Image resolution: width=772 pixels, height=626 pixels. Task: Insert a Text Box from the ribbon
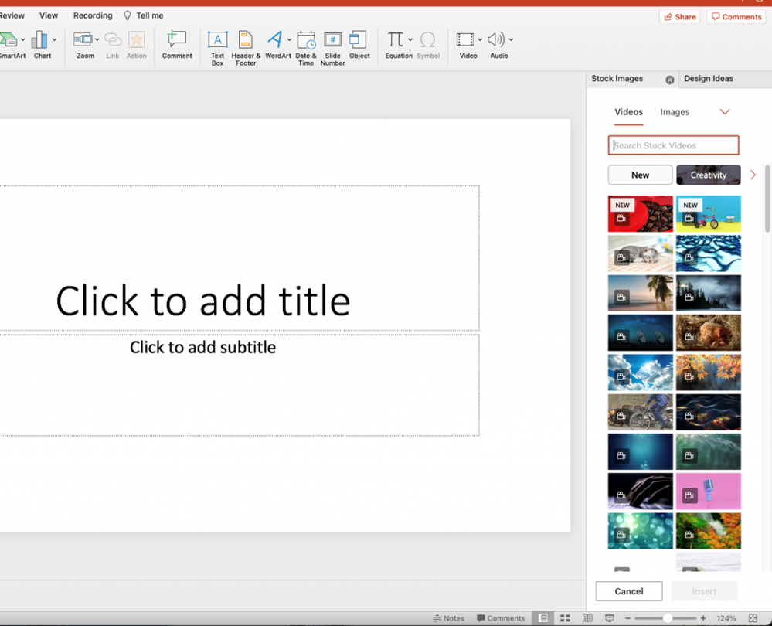tap(217, 46)
